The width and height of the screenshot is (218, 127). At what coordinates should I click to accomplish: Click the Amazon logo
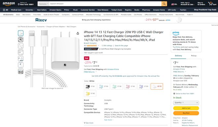tap(9, 4)
